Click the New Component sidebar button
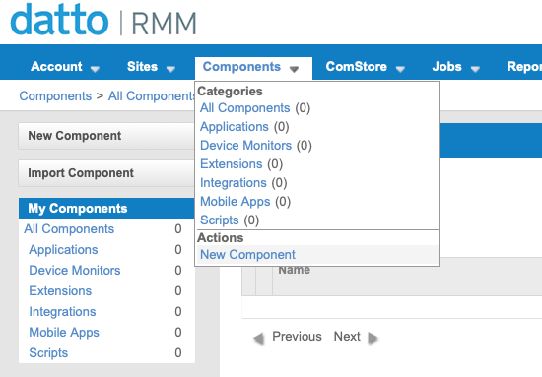 (106, 136)
